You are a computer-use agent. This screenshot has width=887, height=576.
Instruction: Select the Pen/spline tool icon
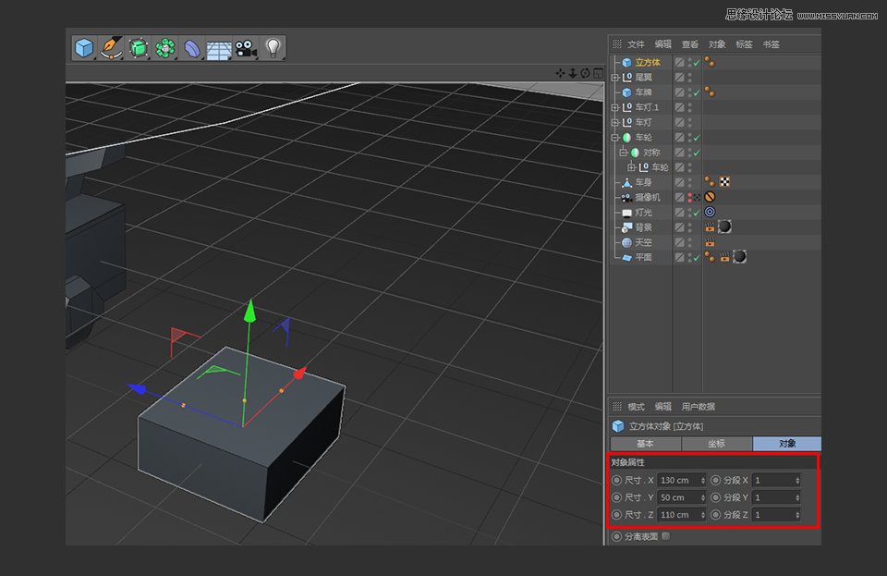[110, 45]
